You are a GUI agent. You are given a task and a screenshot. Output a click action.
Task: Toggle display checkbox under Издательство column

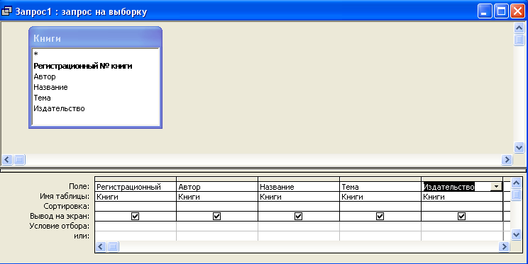[x=462, y=217]
